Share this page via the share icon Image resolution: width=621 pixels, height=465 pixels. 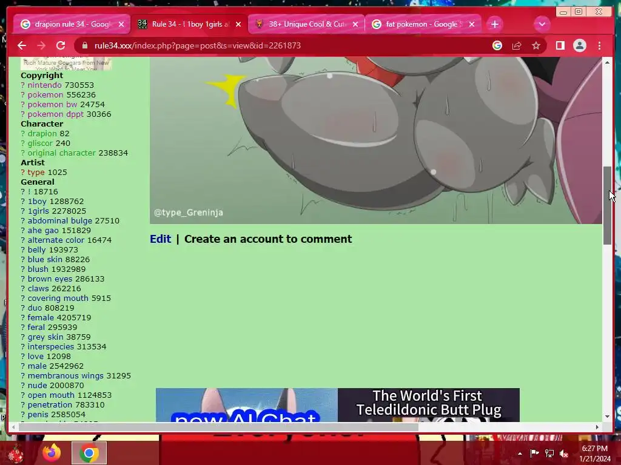517,45
